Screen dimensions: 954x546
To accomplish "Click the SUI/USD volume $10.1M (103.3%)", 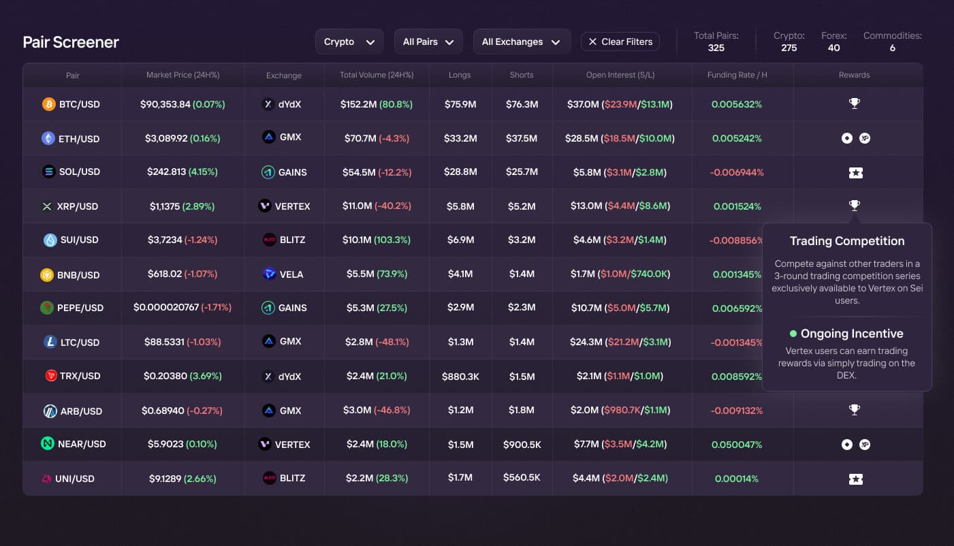I will pyautogui.click(x=377, y=240).
